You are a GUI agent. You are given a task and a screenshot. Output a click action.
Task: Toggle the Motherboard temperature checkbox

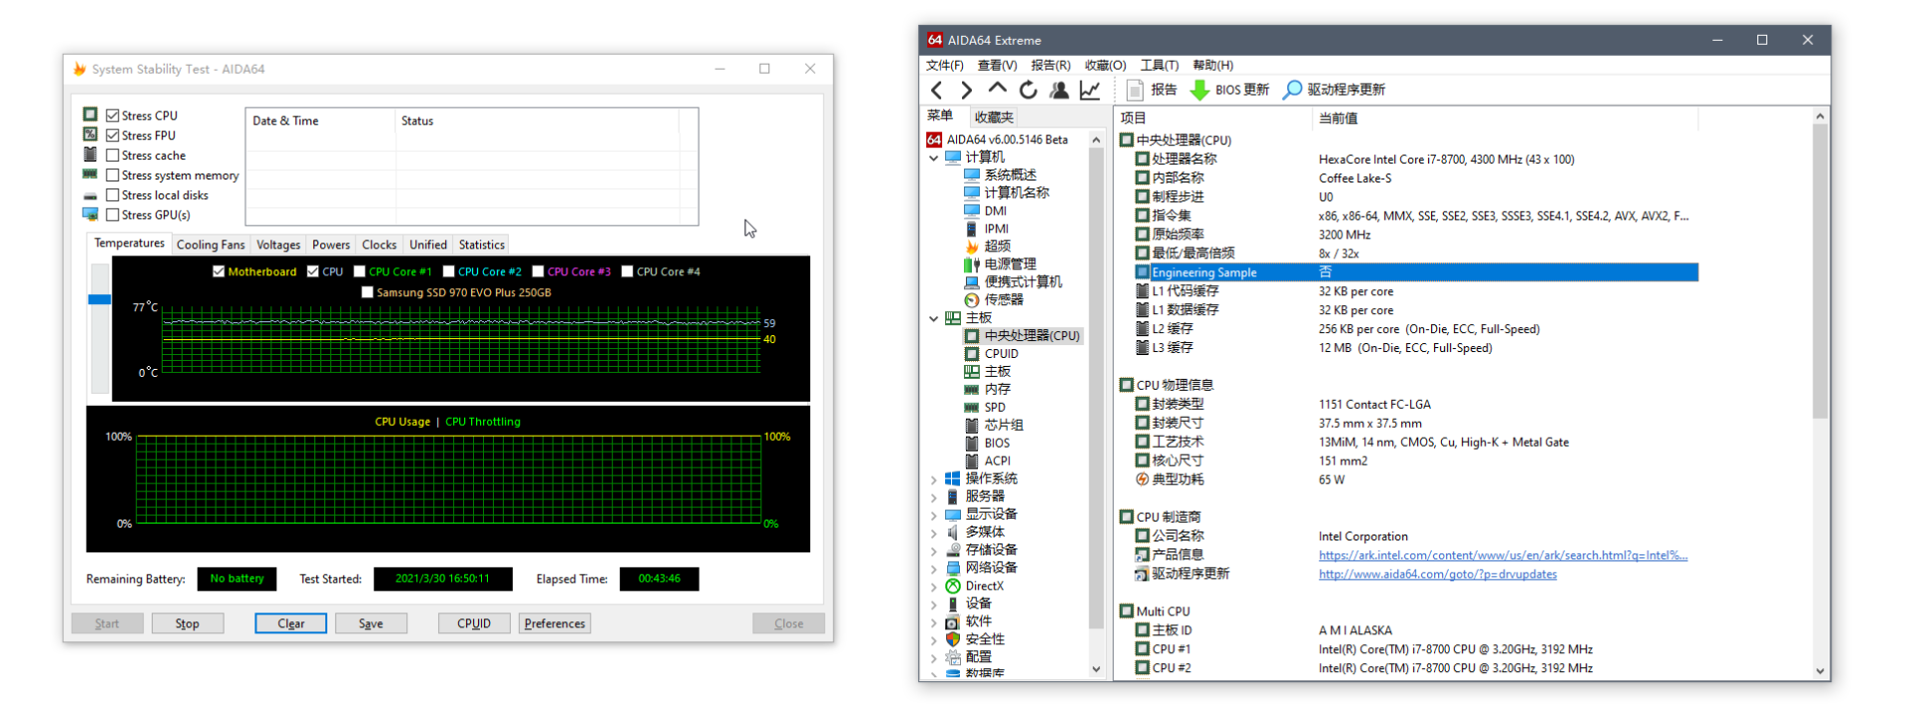[219, 271]
